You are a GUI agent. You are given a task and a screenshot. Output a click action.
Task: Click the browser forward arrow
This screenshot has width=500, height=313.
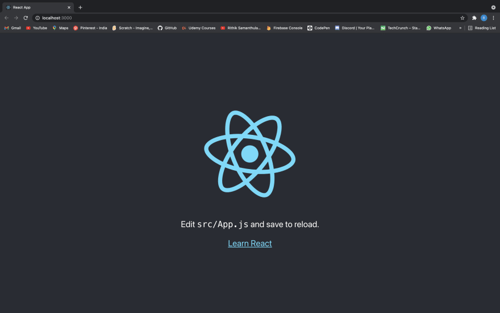(x=16, y=18)
